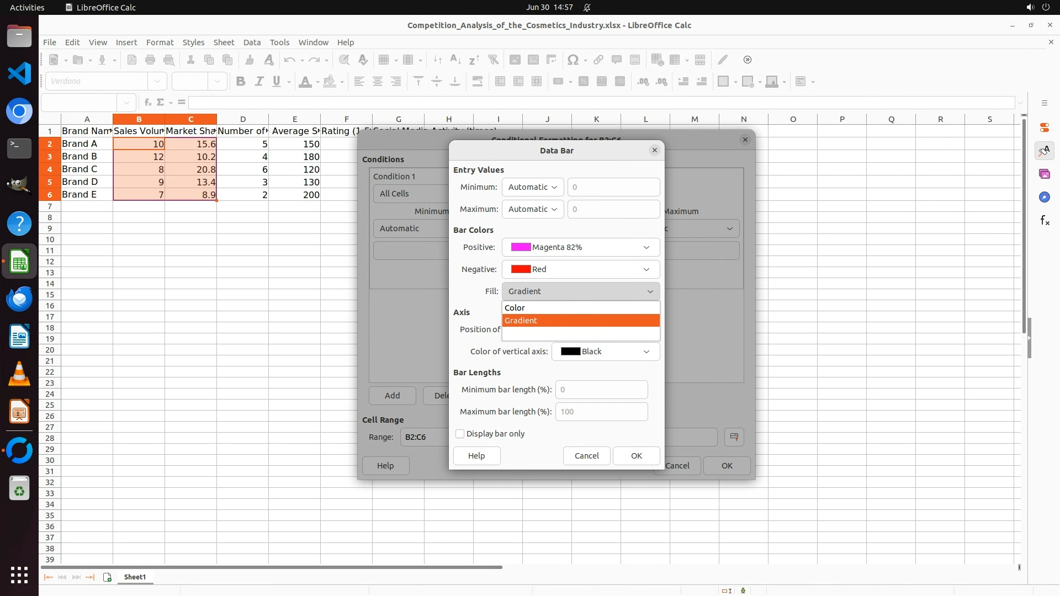The image size is (1060, 596).
Task: Click the Sum sigma icon in formula bar
Action: [161, 103]
